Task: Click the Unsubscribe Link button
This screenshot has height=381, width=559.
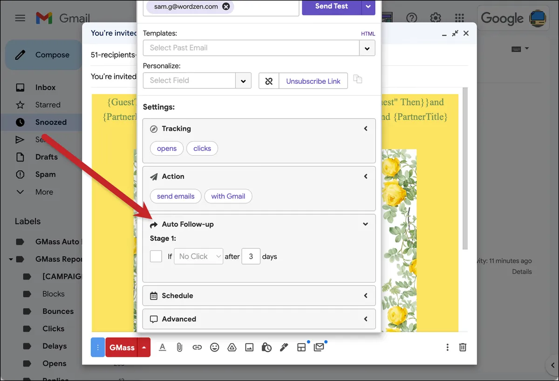Action: (x=313, y=81)
